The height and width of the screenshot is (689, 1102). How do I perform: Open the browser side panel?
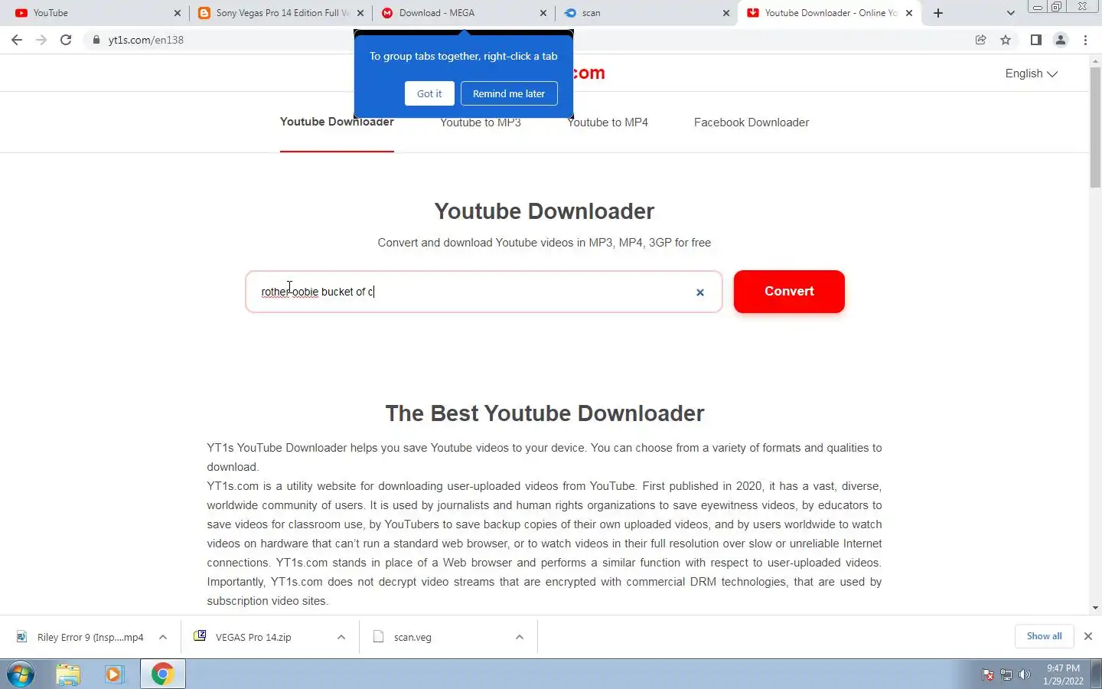(1035, 40)
